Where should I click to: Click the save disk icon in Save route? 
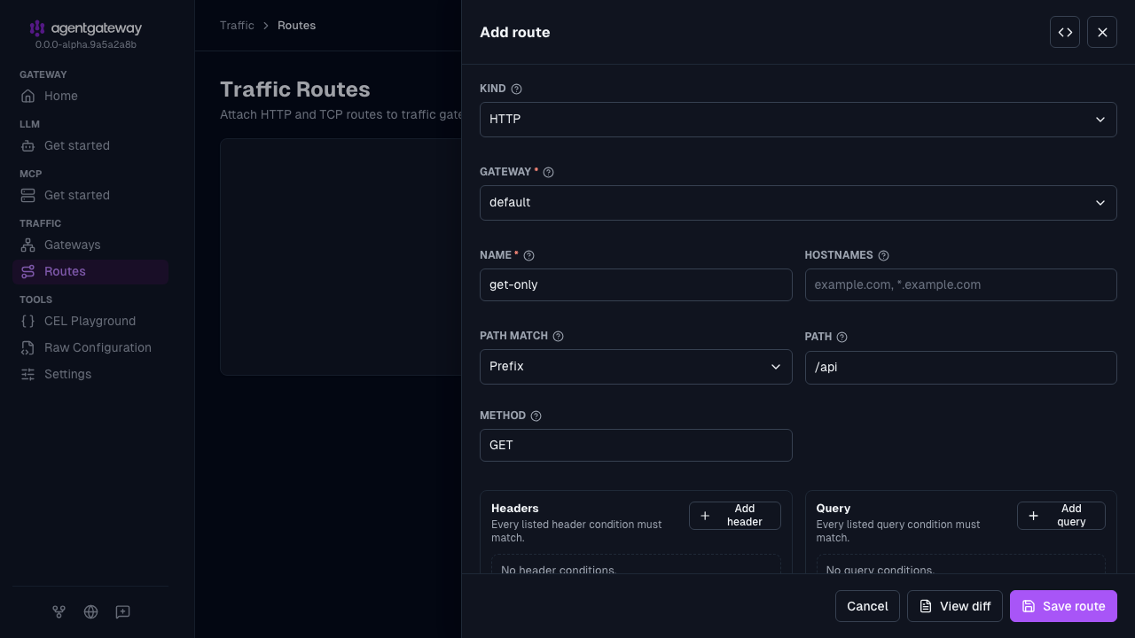pyautogui.click(x=1029, y=606)
